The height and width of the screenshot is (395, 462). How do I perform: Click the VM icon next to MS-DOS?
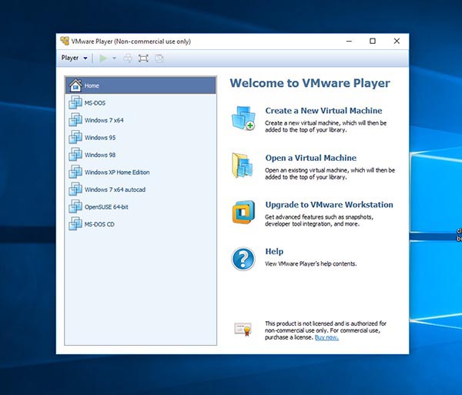[x=75, y=102]
